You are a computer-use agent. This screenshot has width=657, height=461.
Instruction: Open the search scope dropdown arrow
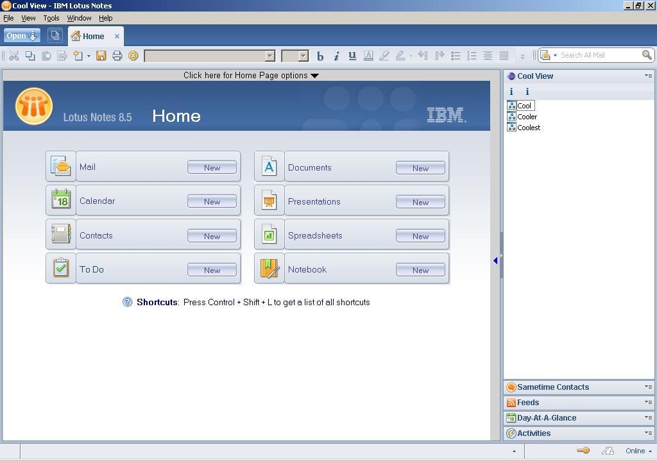click(x=555, y=55)
